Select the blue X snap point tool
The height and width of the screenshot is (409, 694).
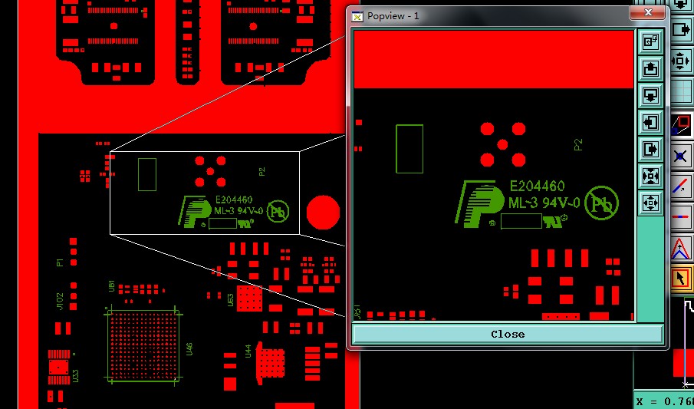681,156
